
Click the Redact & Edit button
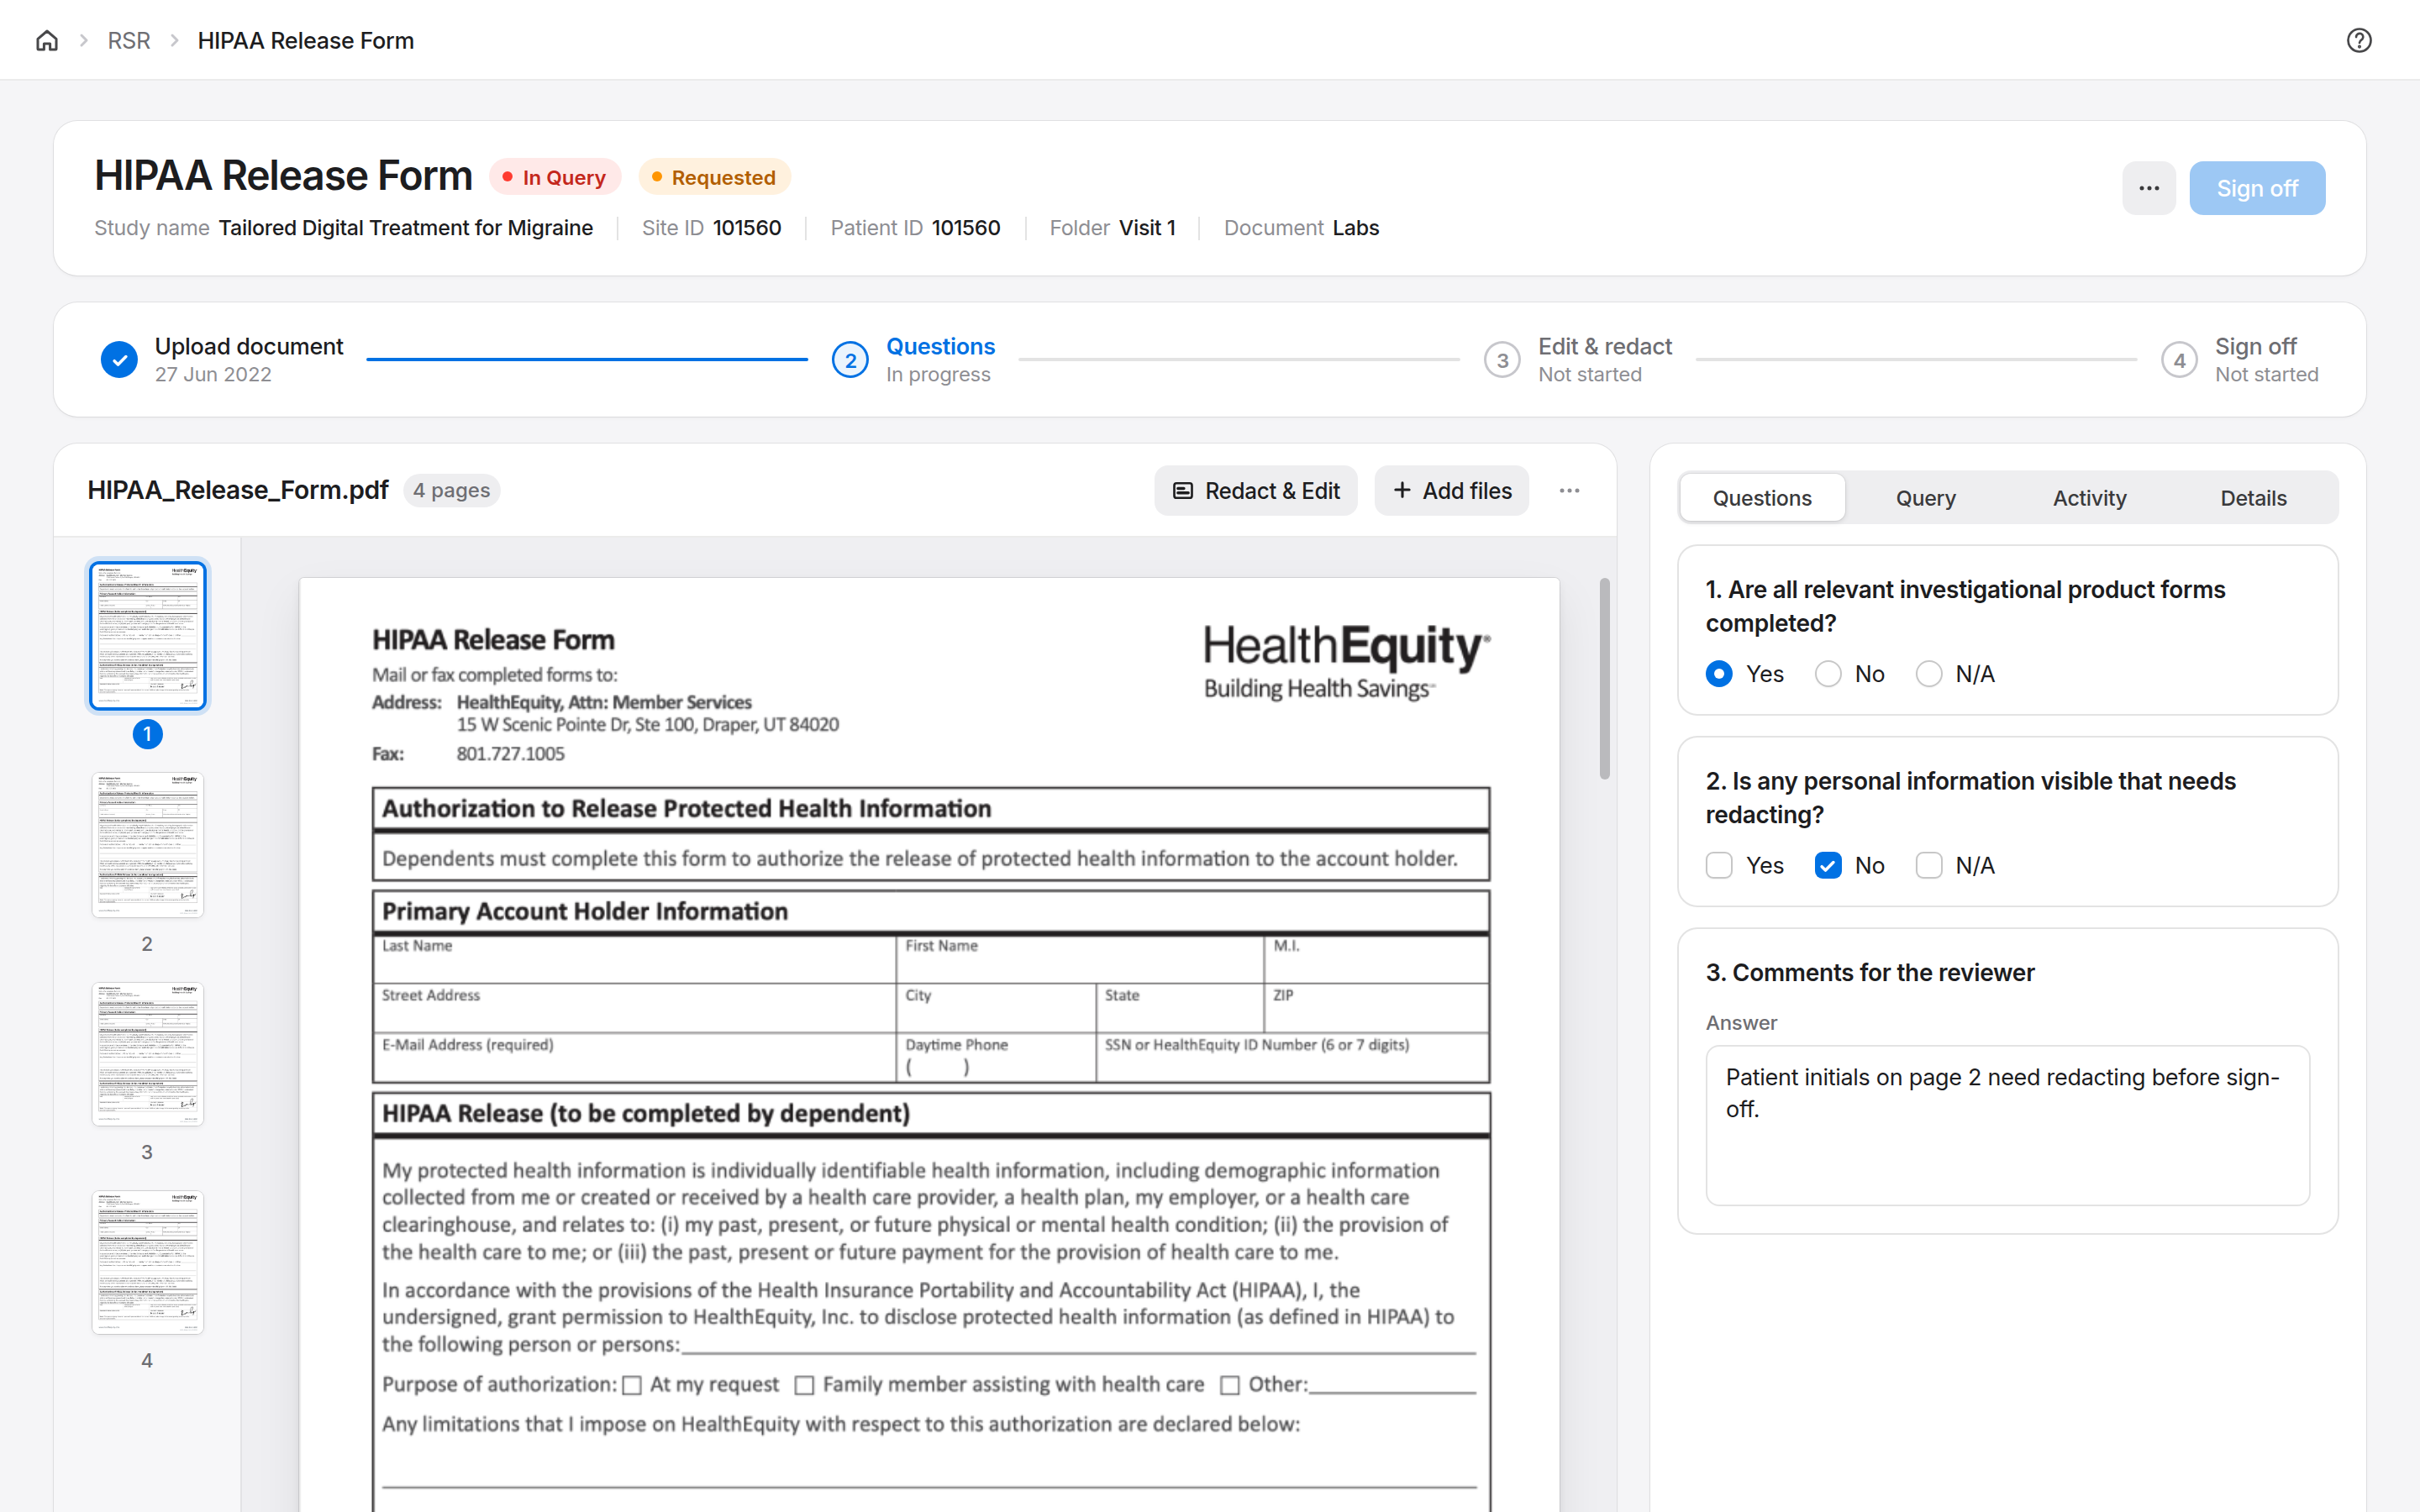pyautogui.click(x=1256, y=491)
